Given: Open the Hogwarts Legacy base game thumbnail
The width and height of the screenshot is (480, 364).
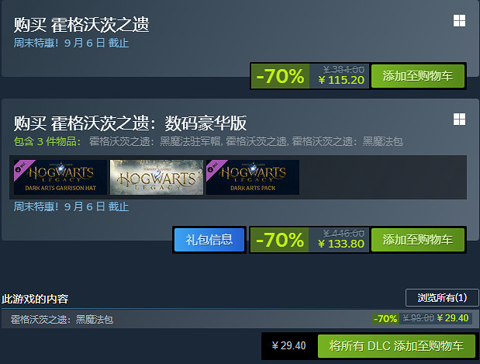Looking at the screenshot, I should pyautogui.click(x=157, y=177).
